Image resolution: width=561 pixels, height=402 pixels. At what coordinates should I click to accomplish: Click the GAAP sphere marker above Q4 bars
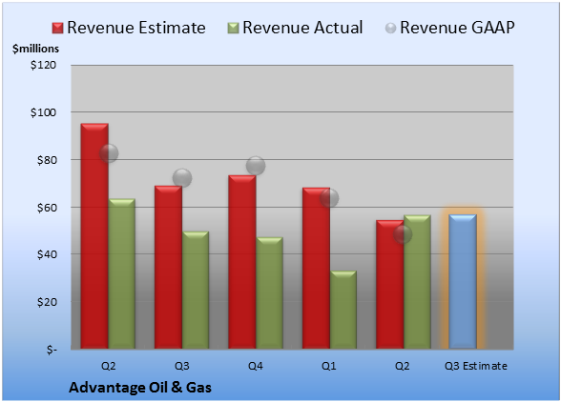click(x=256, y=166)
